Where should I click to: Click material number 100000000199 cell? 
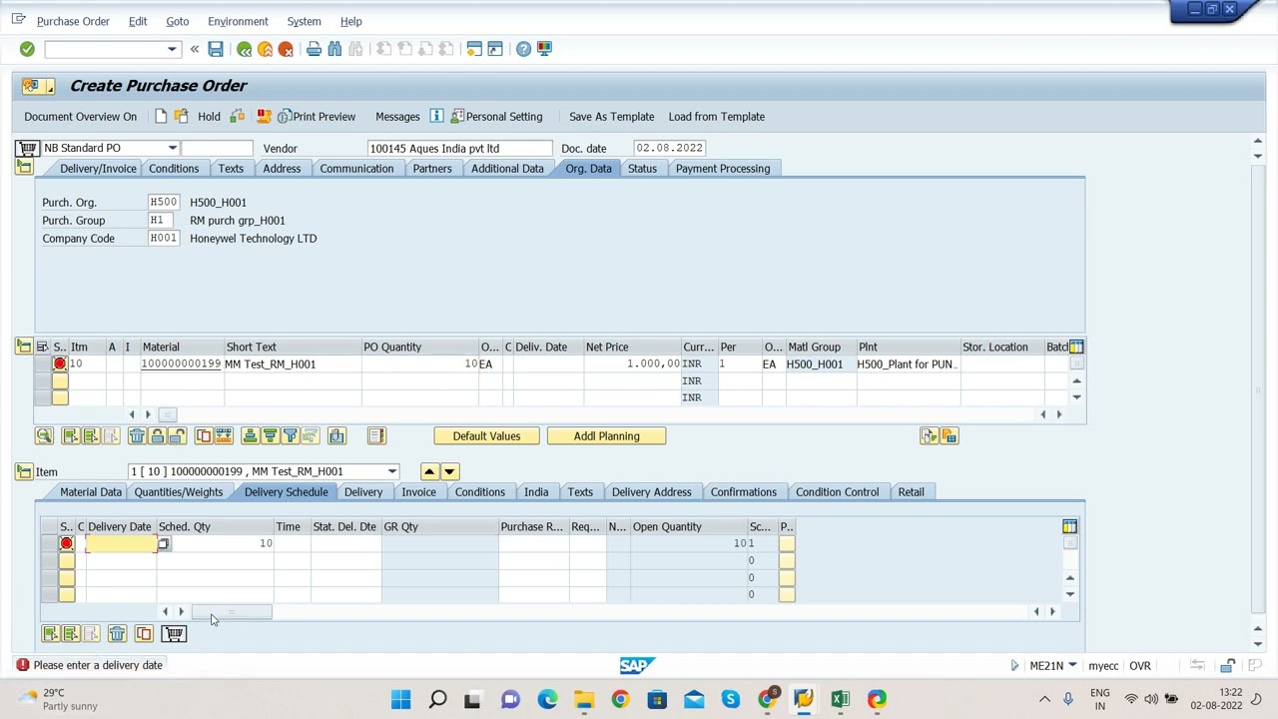[181, 364]
